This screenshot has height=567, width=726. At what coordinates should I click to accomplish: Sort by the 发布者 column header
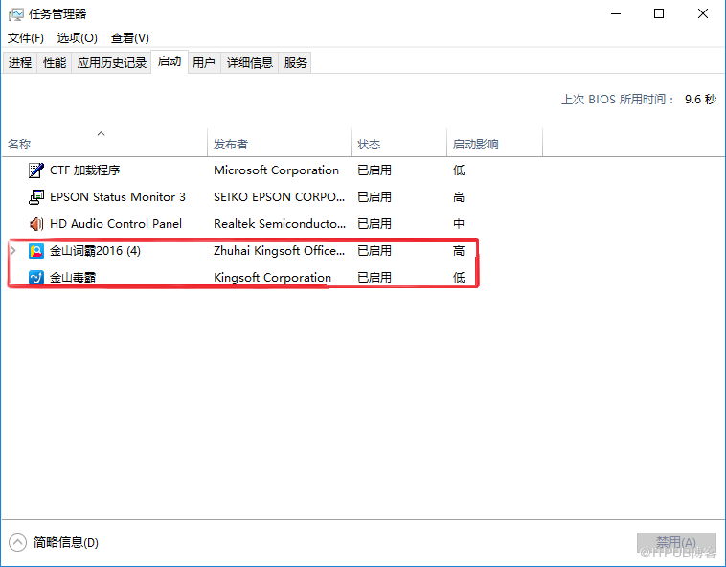coord(280,144)
